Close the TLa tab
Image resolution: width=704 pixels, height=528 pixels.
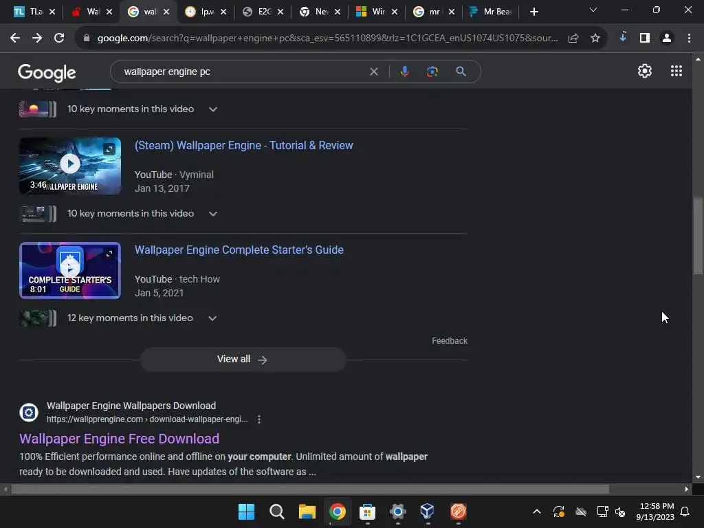pos(52,12)
